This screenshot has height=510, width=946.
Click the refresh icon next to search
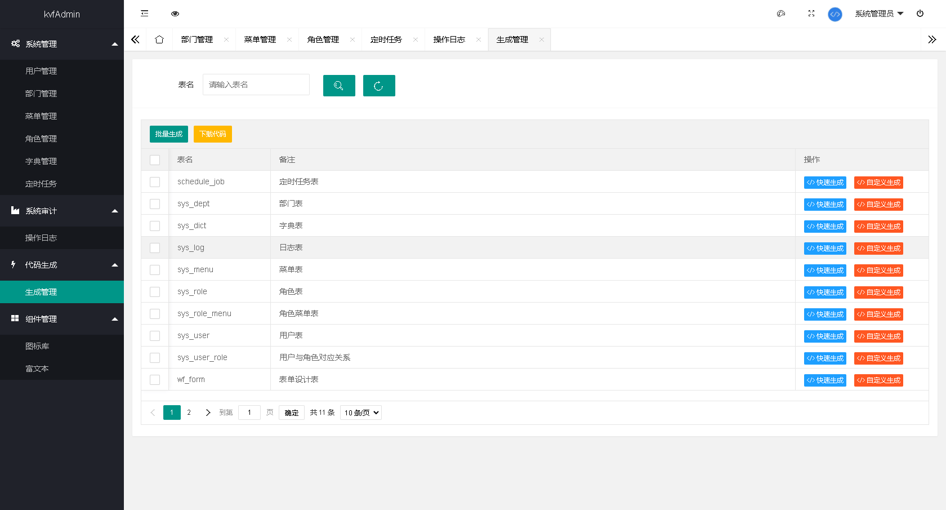(x=378, y=86)
